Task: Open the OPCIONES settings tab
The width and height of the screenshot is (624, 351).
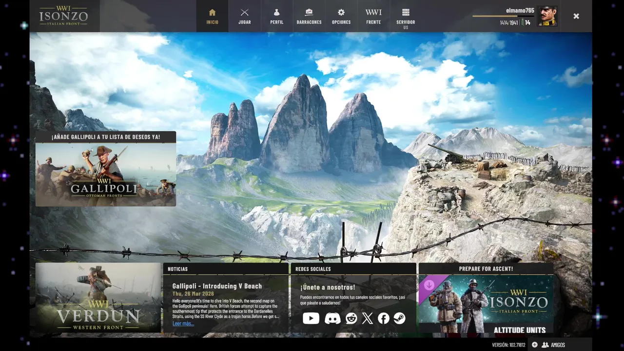Action: [x=341, y=16]
